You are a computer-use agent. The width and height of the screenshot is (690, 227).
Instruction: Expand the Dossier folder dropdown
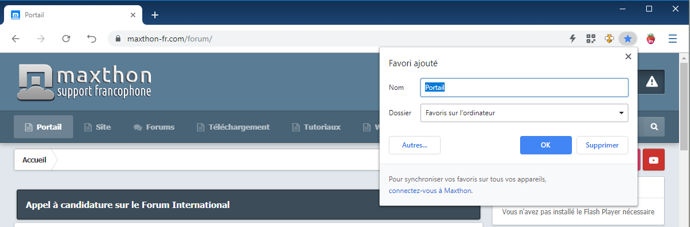click(524, 112)
